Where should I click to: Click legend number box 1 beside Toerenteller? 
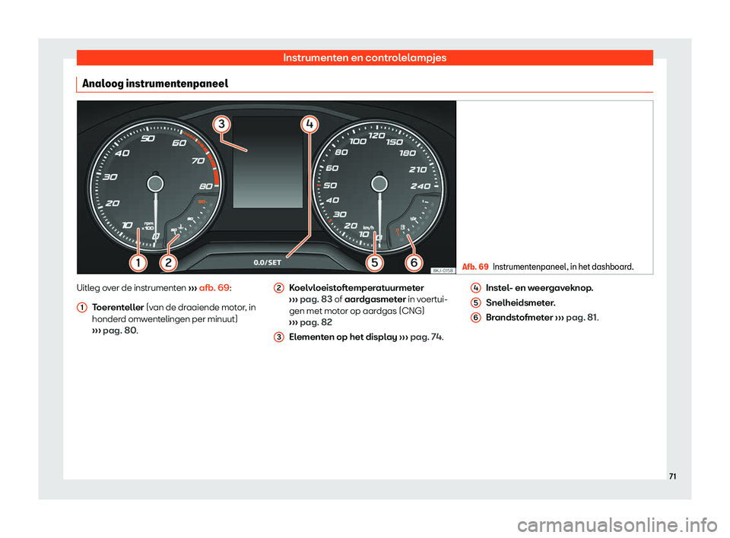click(81, 305)
